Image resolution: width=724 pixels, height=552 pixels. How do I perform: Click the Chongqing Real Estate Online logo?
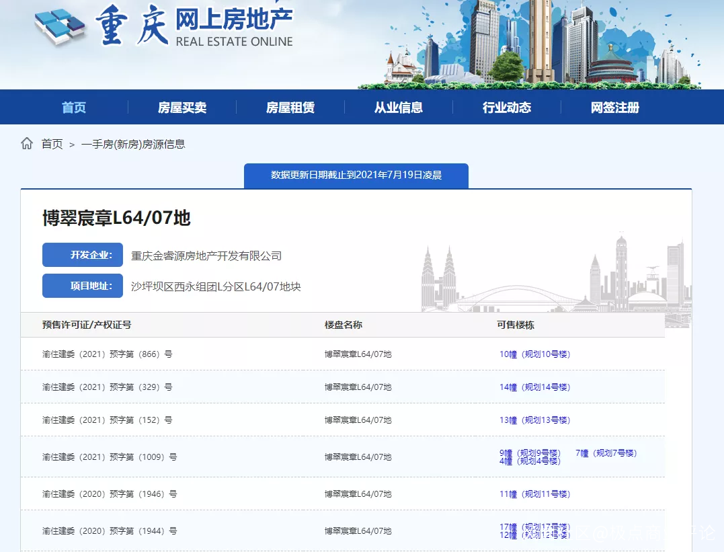(165, 28)
